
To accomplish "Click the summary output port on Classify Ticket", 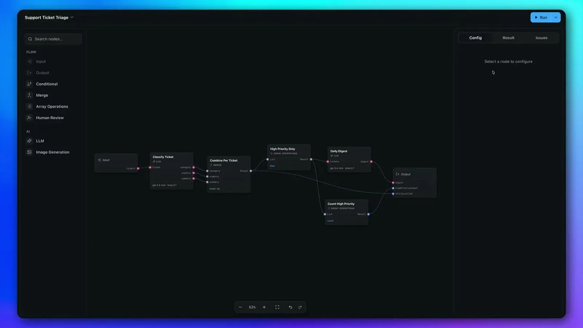I will tap(193, 179).
